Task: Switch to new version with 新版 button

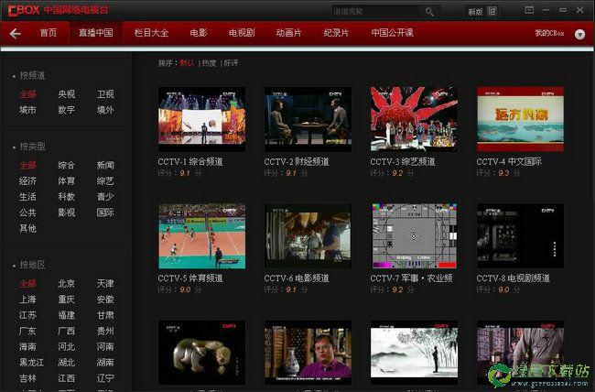Action: (473, 12)
